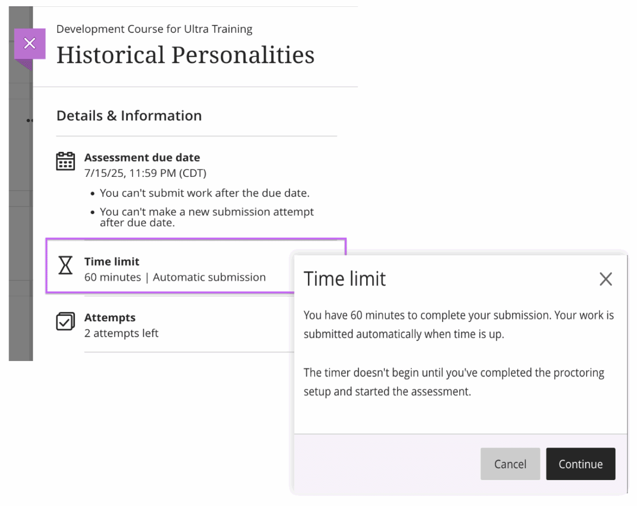Close the Historical Personalities panel with purple X
Image resolution: width=637 pixels, height=506 pixels.
30,44
